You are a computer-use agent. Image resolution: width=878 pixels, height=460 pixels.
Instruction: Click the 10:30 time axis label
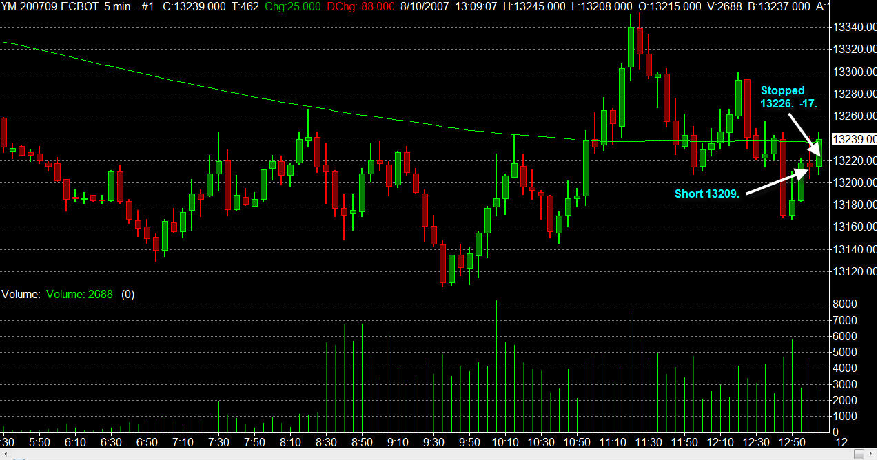pos(541,441)
